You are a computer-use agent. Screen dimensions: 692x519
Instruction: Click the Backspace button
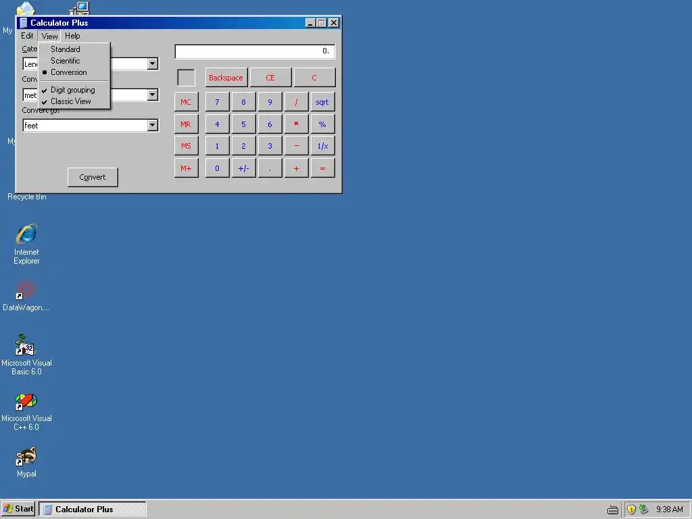(226, 78)
